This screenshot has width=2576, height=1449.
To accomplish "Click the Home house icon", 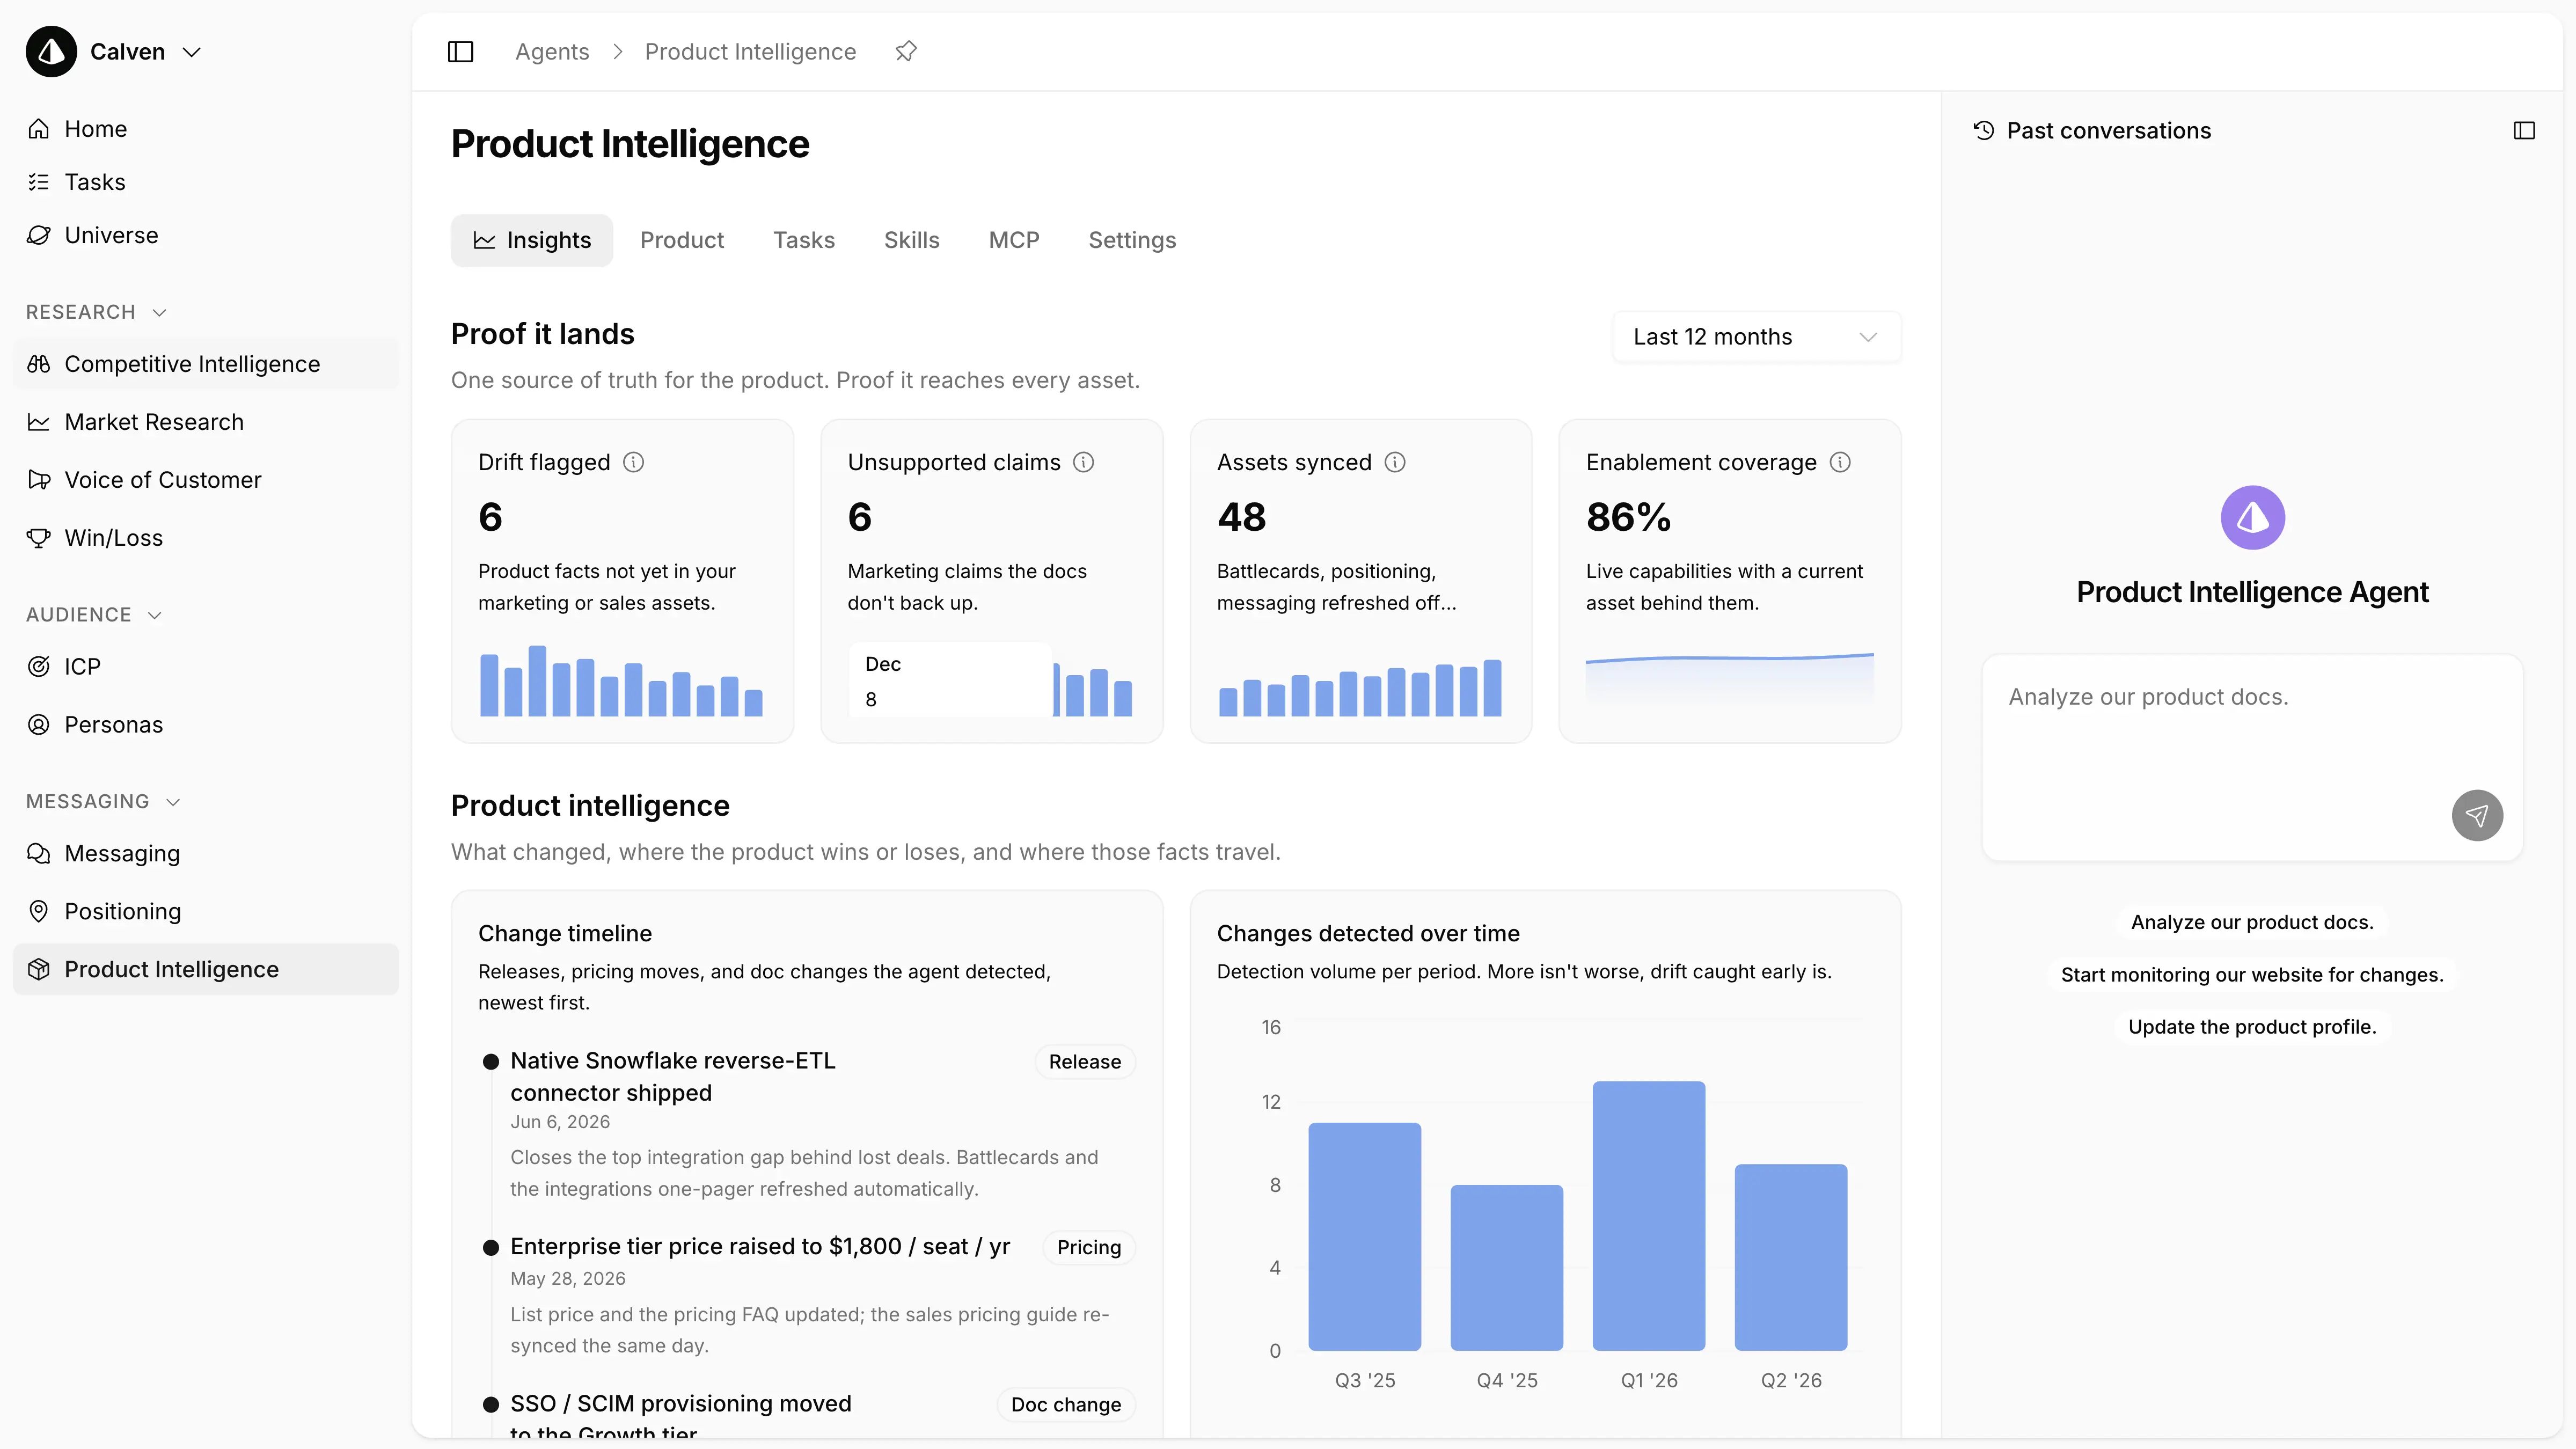I will tap(39, 129).
